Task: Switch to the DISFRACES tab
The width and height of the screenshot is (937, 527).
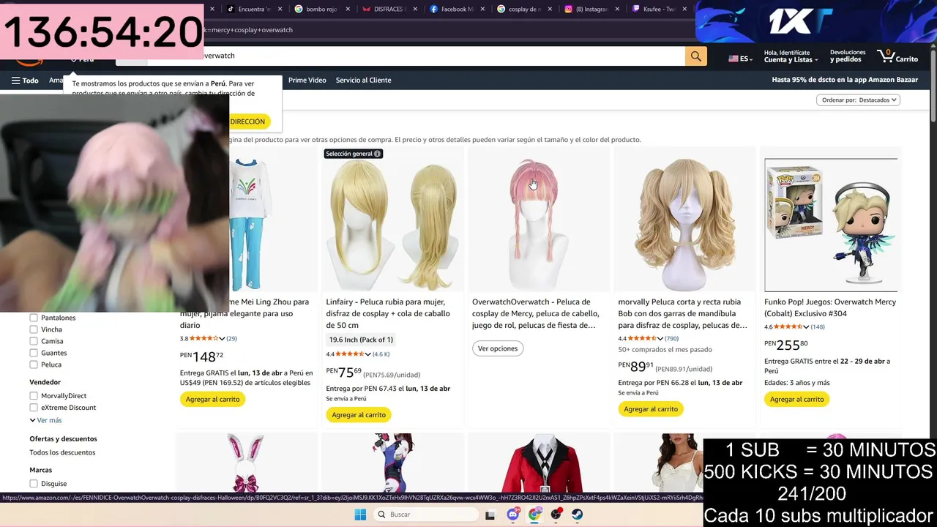Action: click(387, 9)
